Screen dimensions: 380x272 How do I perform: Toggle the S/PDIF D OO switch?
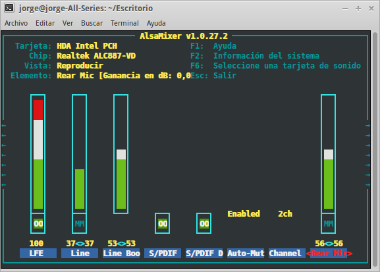click(204, 223)
